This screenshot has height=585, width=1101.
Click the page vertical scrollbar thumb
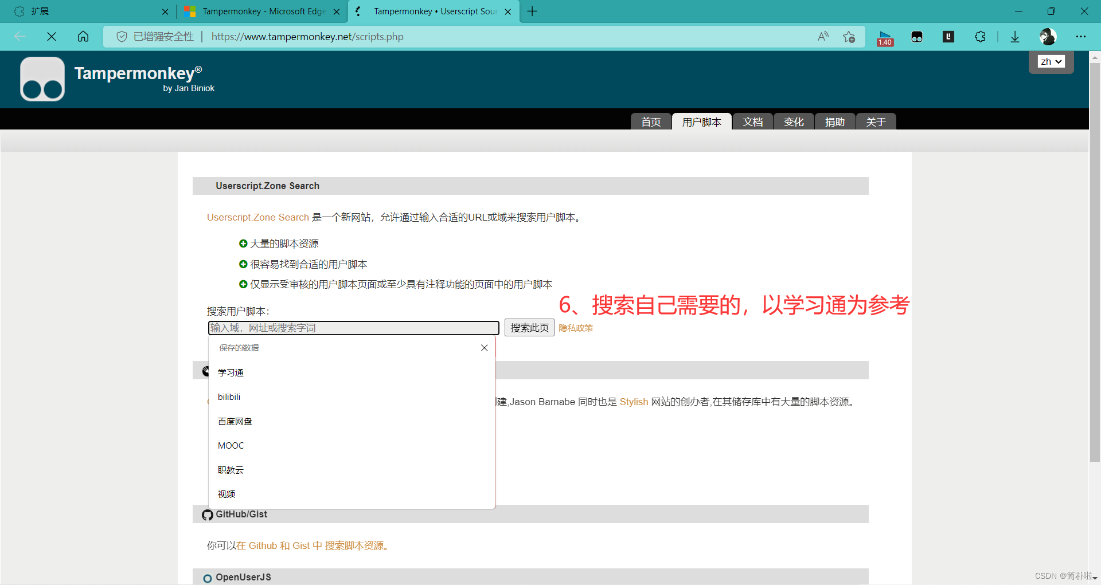click(1095, 262)
